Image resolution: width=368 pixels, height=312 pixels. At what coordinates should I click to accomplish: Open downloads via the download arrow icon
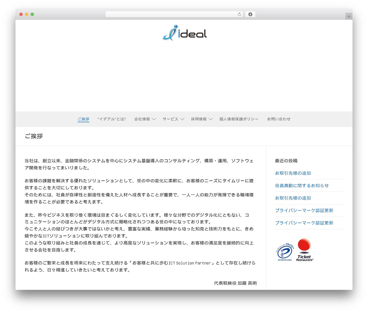click(x=250, y=14)
